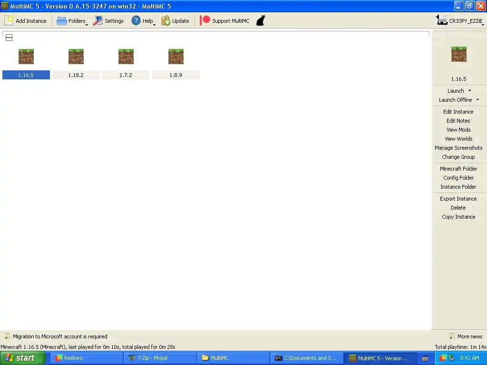Open the Minecraft Folder
Viewport: 487px width, 365px height.
click(x=458, y=169)
